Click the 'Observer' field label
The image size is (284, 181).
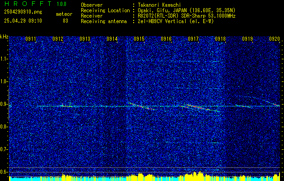[x=92, y=5]
